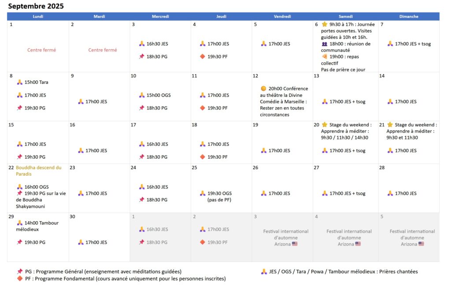
Task: Click the day number 12 cell label
Action: click(x=255, y=76)
